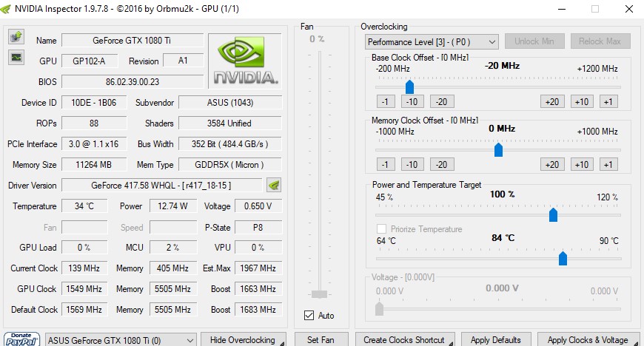Viewport: 644px width, 346px height.
Task: Click Memory Clock Offset -20 button
Action: 441,164
